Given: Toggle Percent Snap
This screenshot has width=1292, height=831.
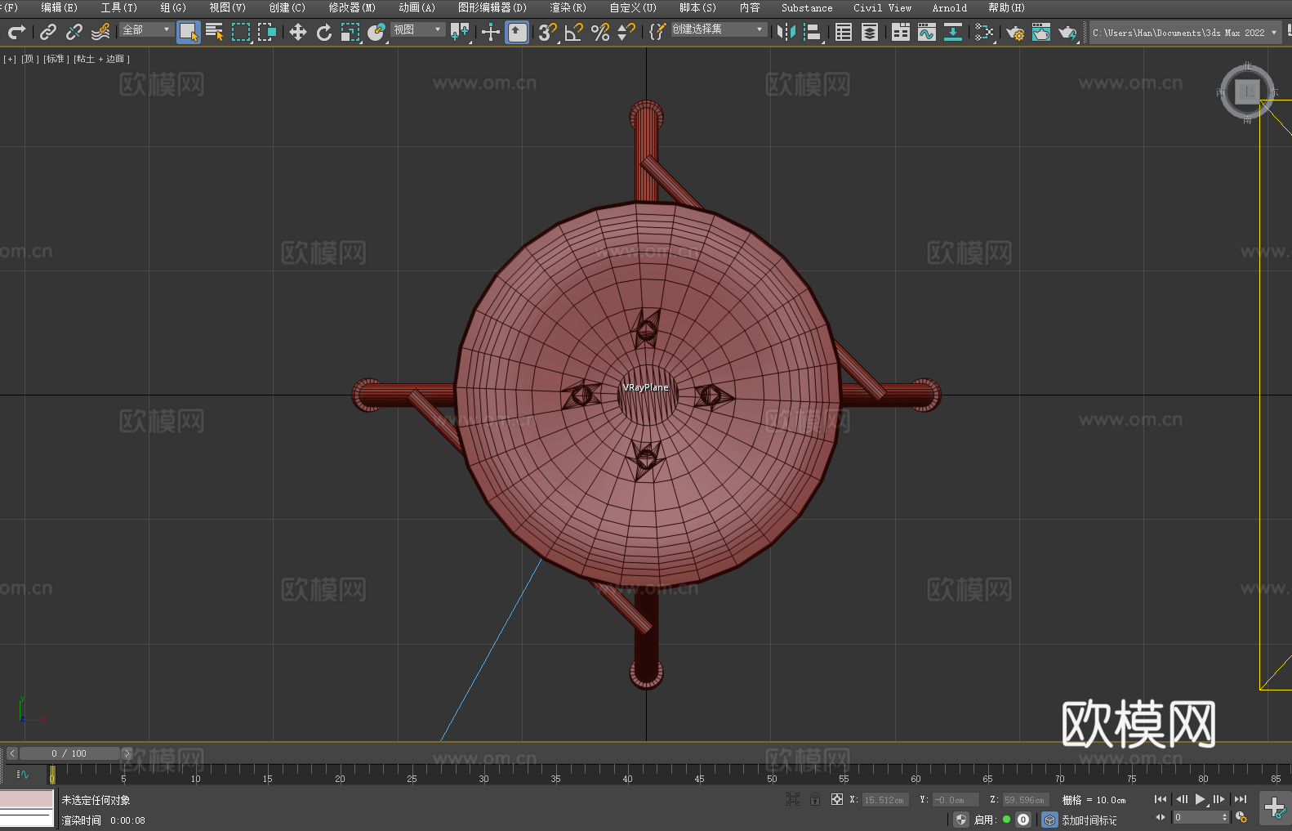Looking at the screenshot, I should 600,32.
